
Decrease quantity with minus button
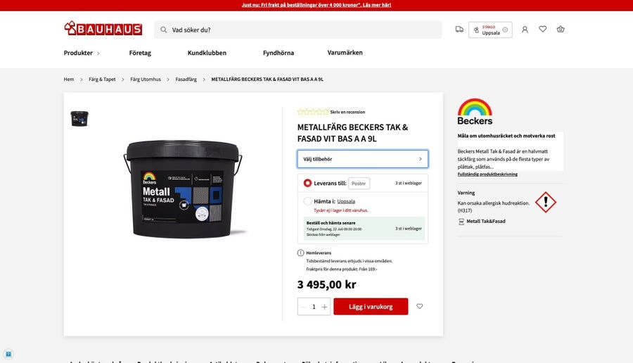[304, 307]
